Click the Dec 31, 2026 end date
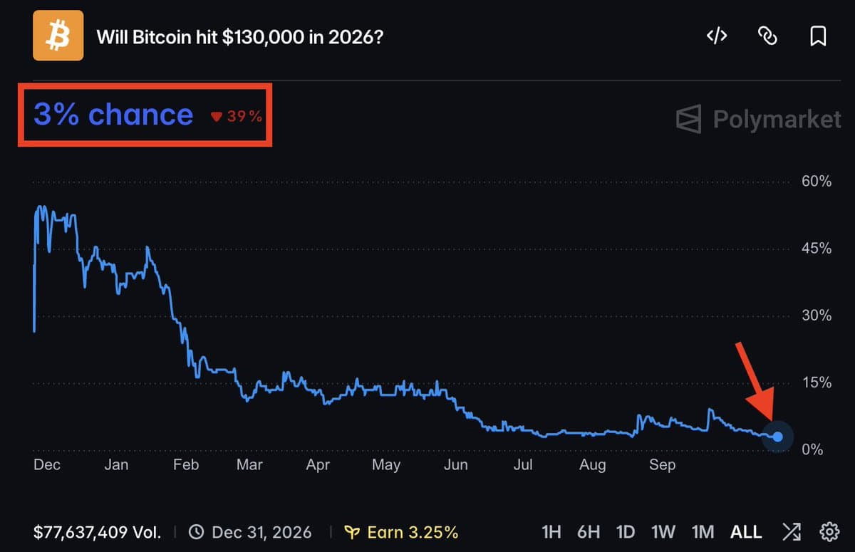 pos(261,532)
